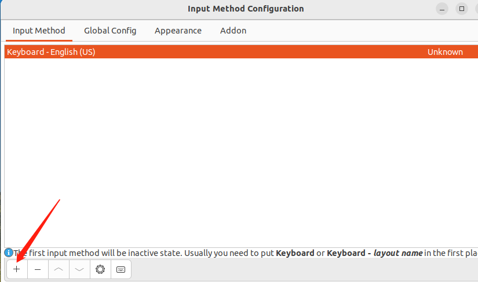
Task: Open the Addon tab
Action: [x=233, y=31]
